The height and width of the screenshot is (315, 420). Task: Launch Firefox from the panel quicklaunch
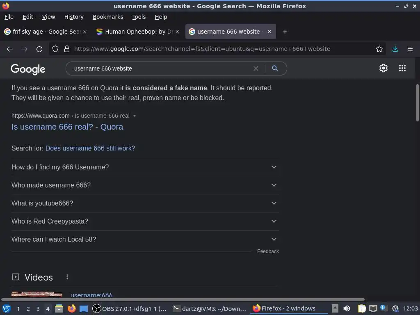coord(71,308)
